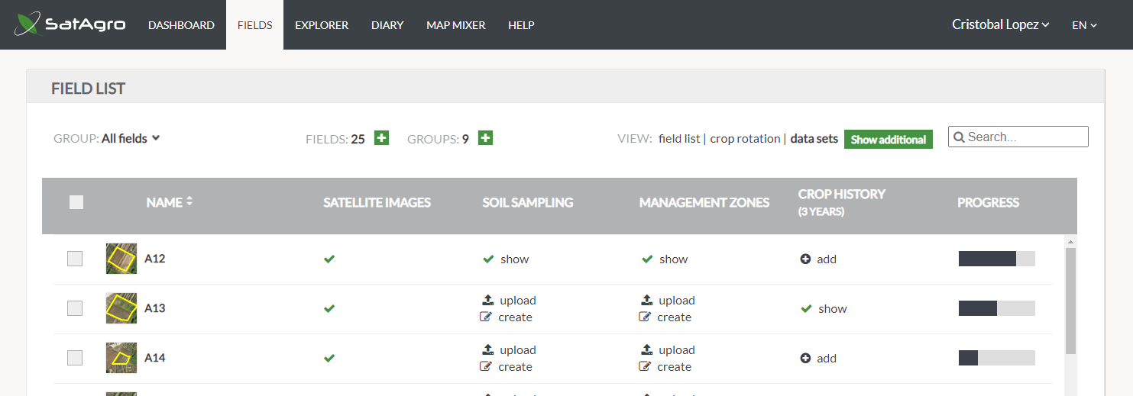
Task: Switch to field list view
Action: [679, 139]
